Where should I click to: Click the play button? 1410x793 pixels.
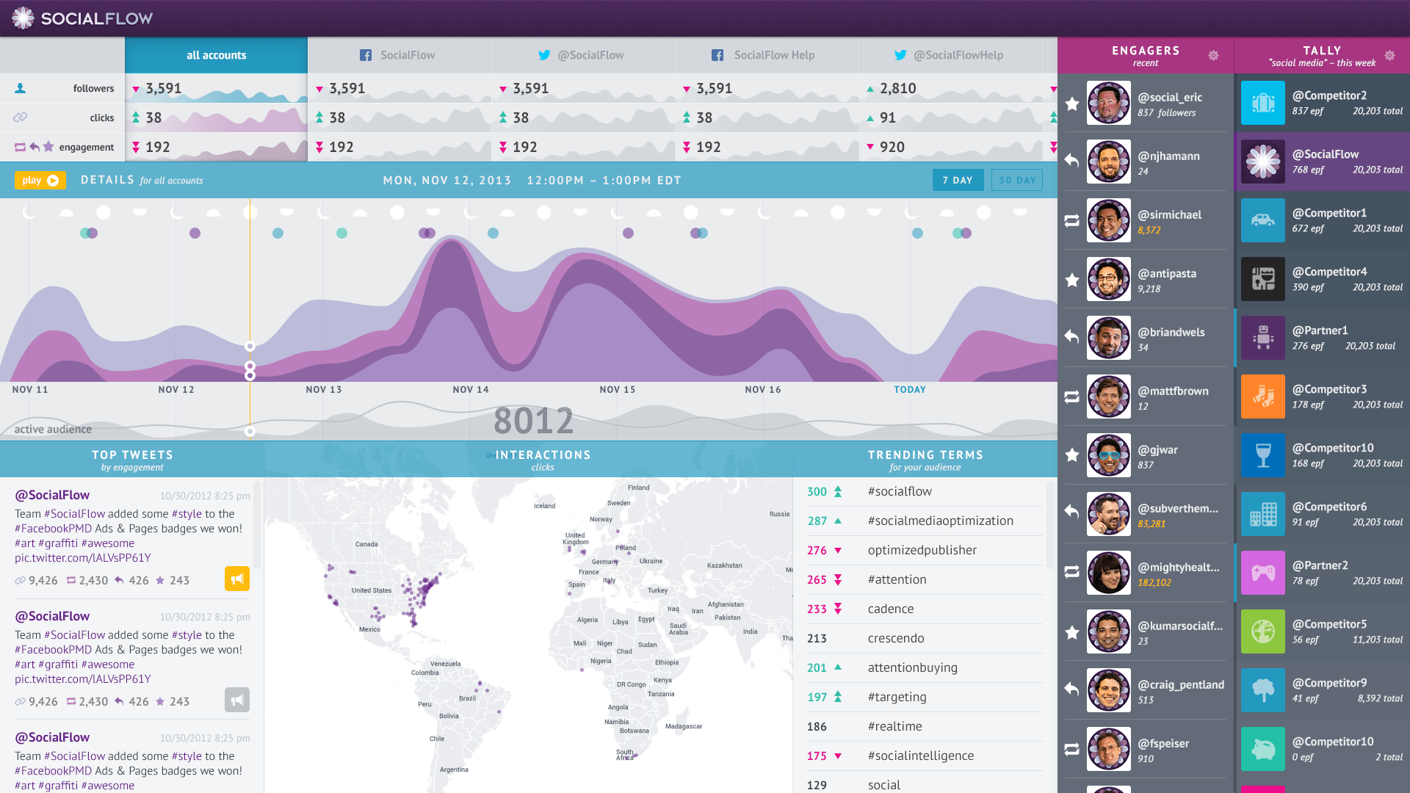[x=40, y=180]
